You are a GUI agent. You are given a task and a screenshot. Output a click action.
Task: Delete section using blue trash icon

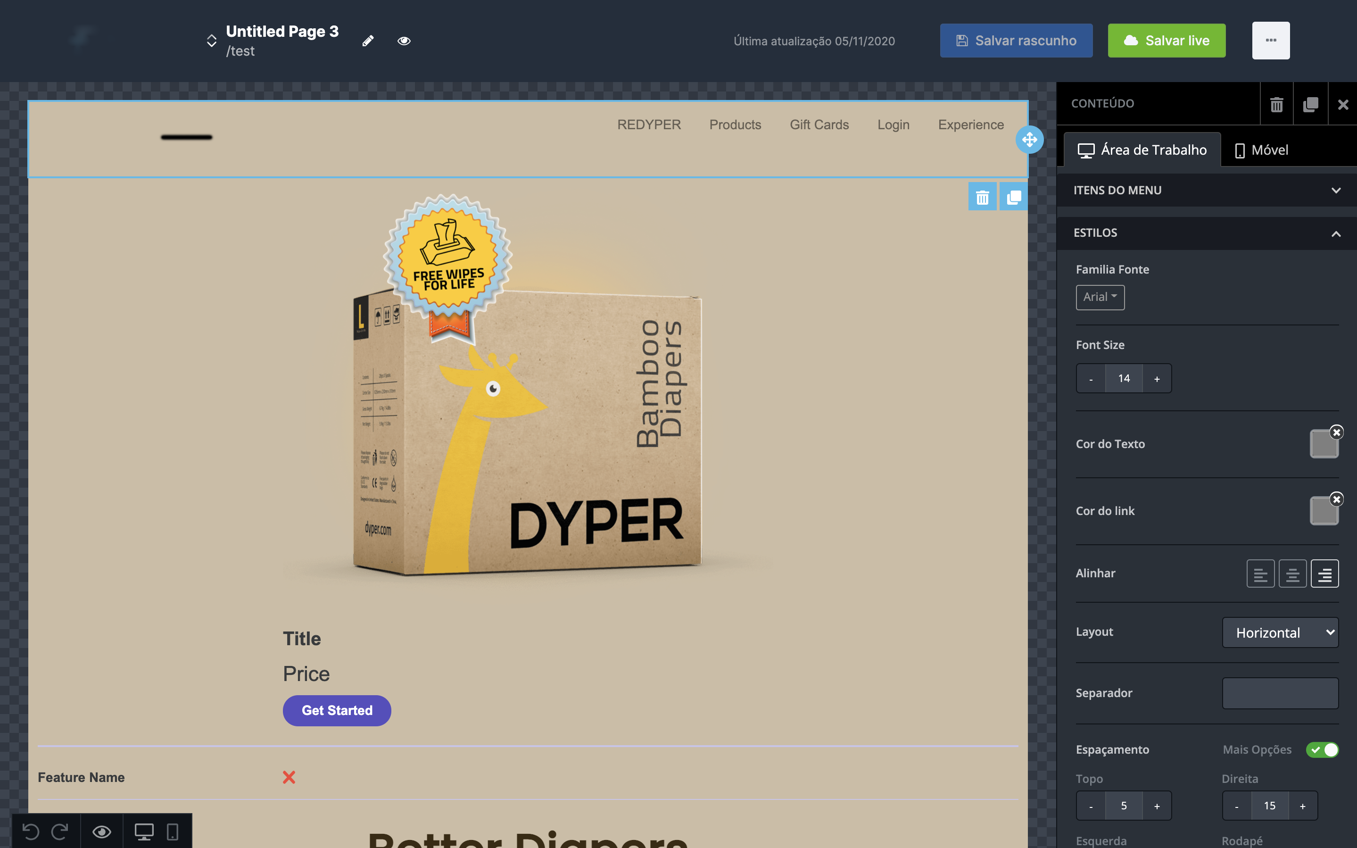982,197
